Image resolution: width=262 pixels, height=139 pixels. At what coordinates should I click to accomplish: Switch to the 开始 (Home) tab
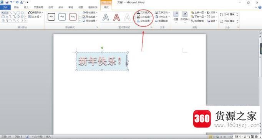point(16,7)
